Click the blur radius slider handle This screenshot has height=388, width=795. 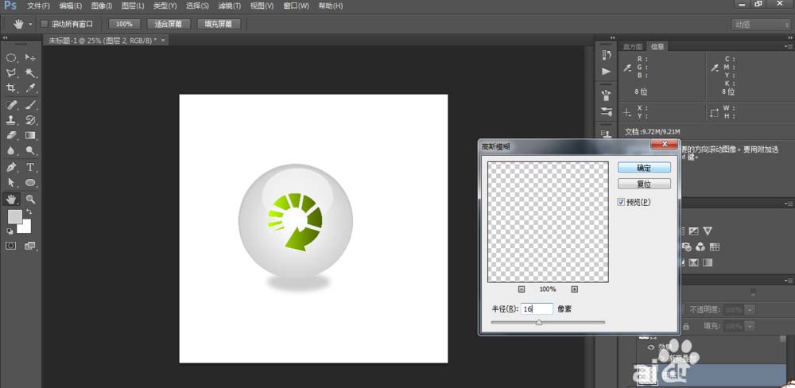click(539, 322)
